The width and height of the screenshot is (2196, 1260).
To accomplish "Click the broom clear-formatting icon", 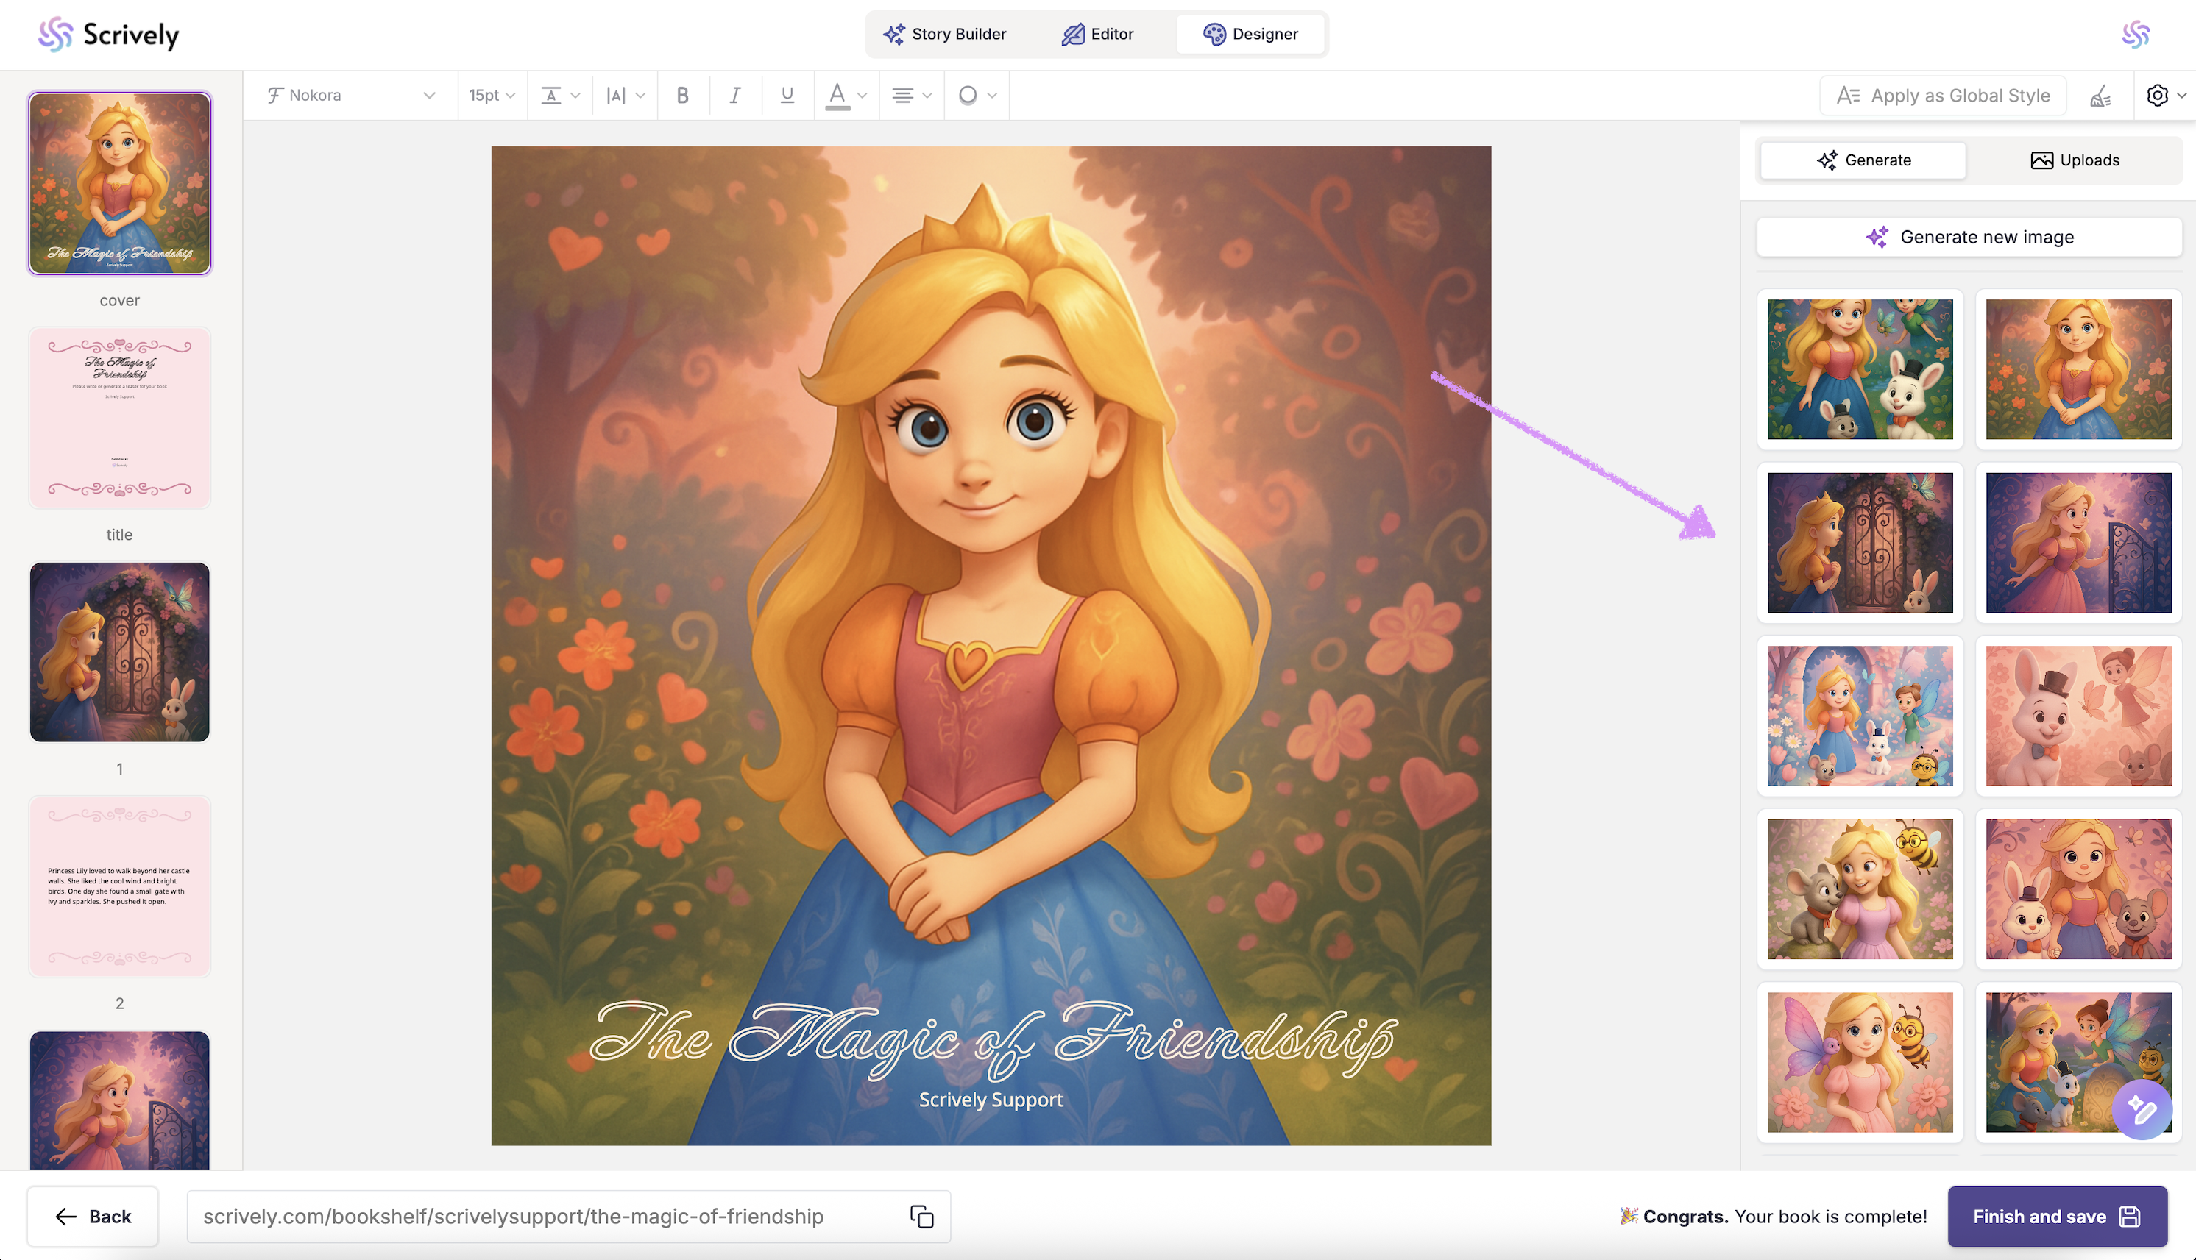I will click(x=2100, y=95).
